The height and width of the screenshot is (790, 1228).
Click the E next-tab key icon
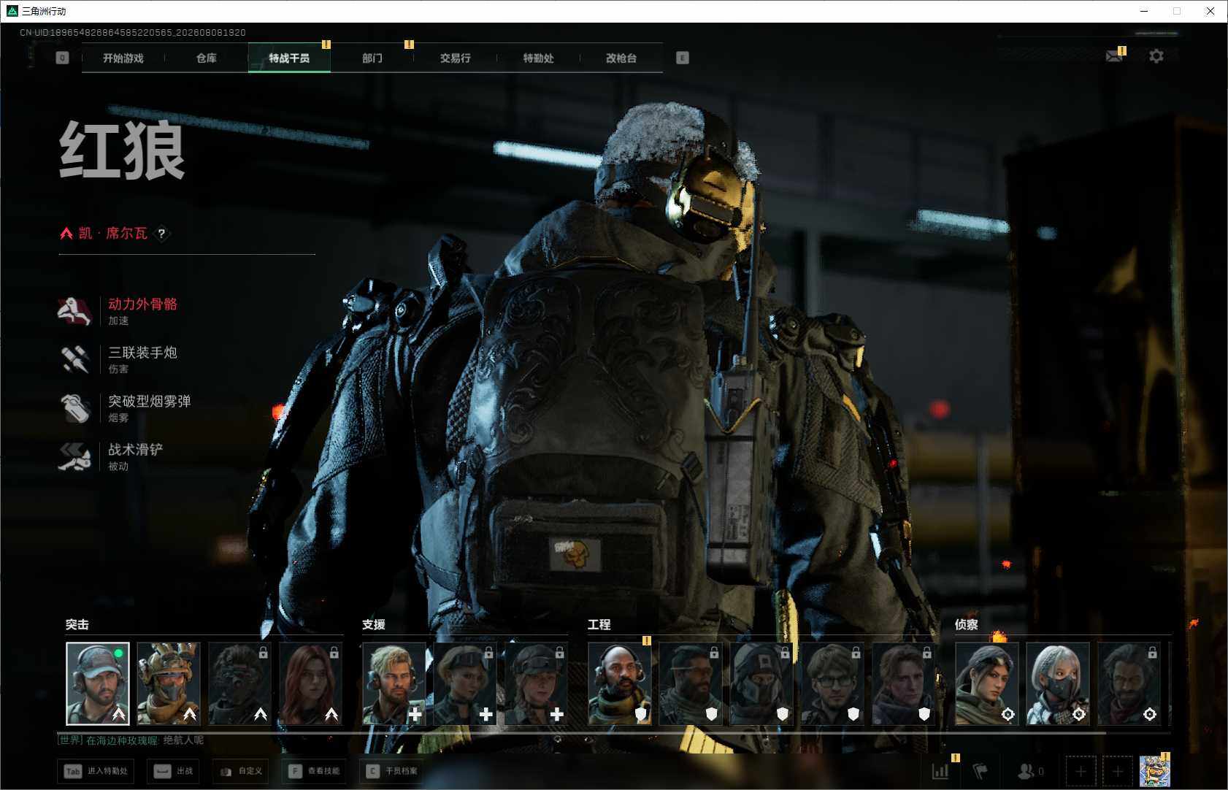683,58
